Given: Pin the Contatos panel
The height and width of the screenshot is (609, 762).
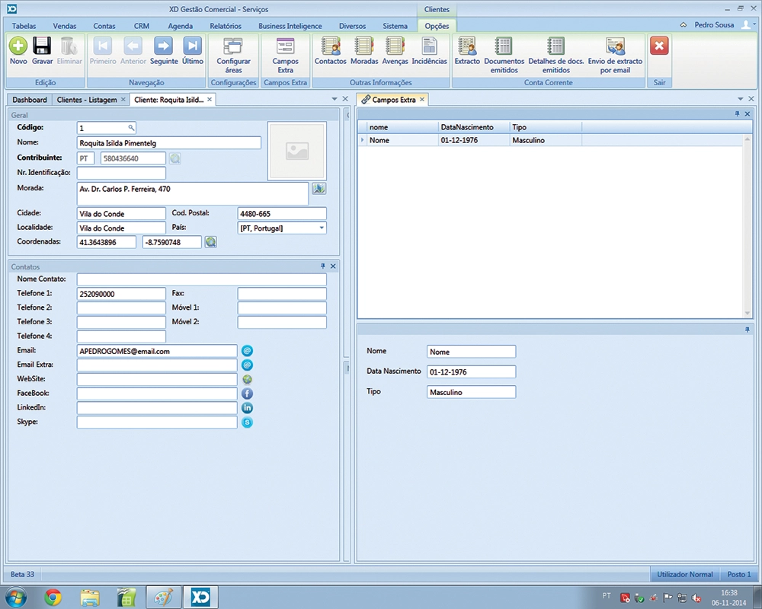Looking at the screenshot, I should click(x=322, y=266).
